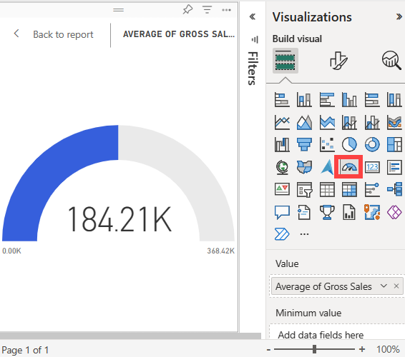Select the clustered column chart visual

tap(349, 99)
